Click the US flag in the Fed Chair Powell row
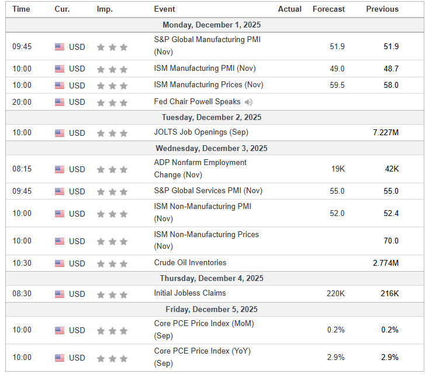The height and width of the screenshot is (377, 429). coord(60,102)
